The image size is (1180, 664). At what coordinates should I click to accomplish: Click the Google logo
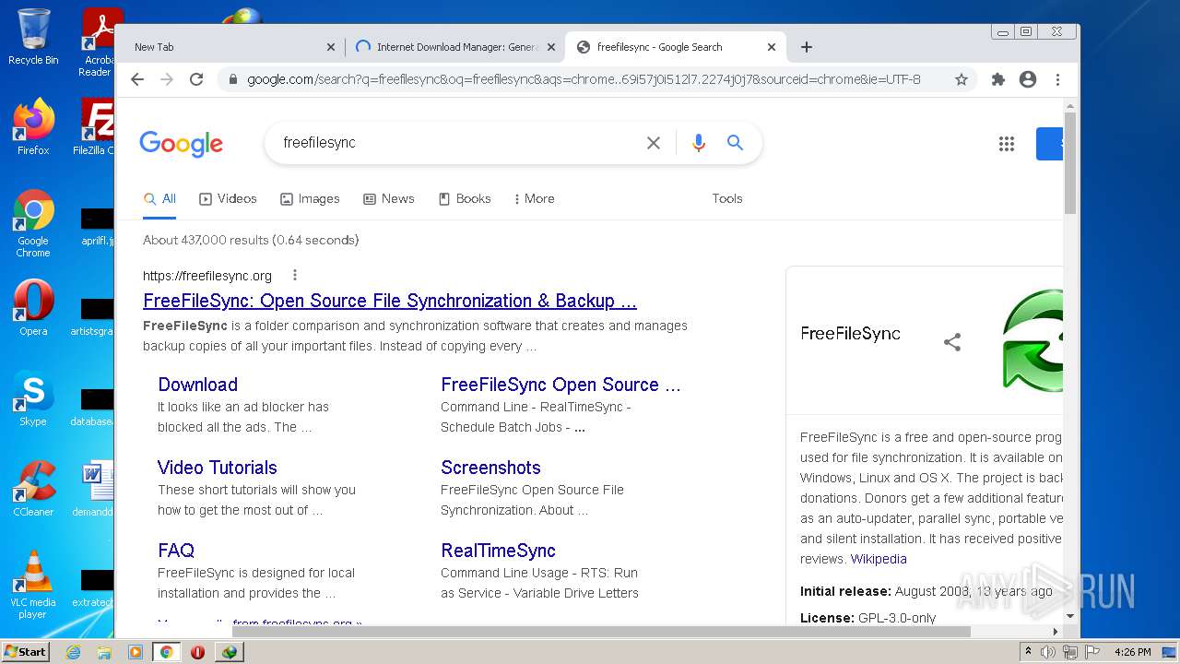pyautogui.click(x=181, y=144)
